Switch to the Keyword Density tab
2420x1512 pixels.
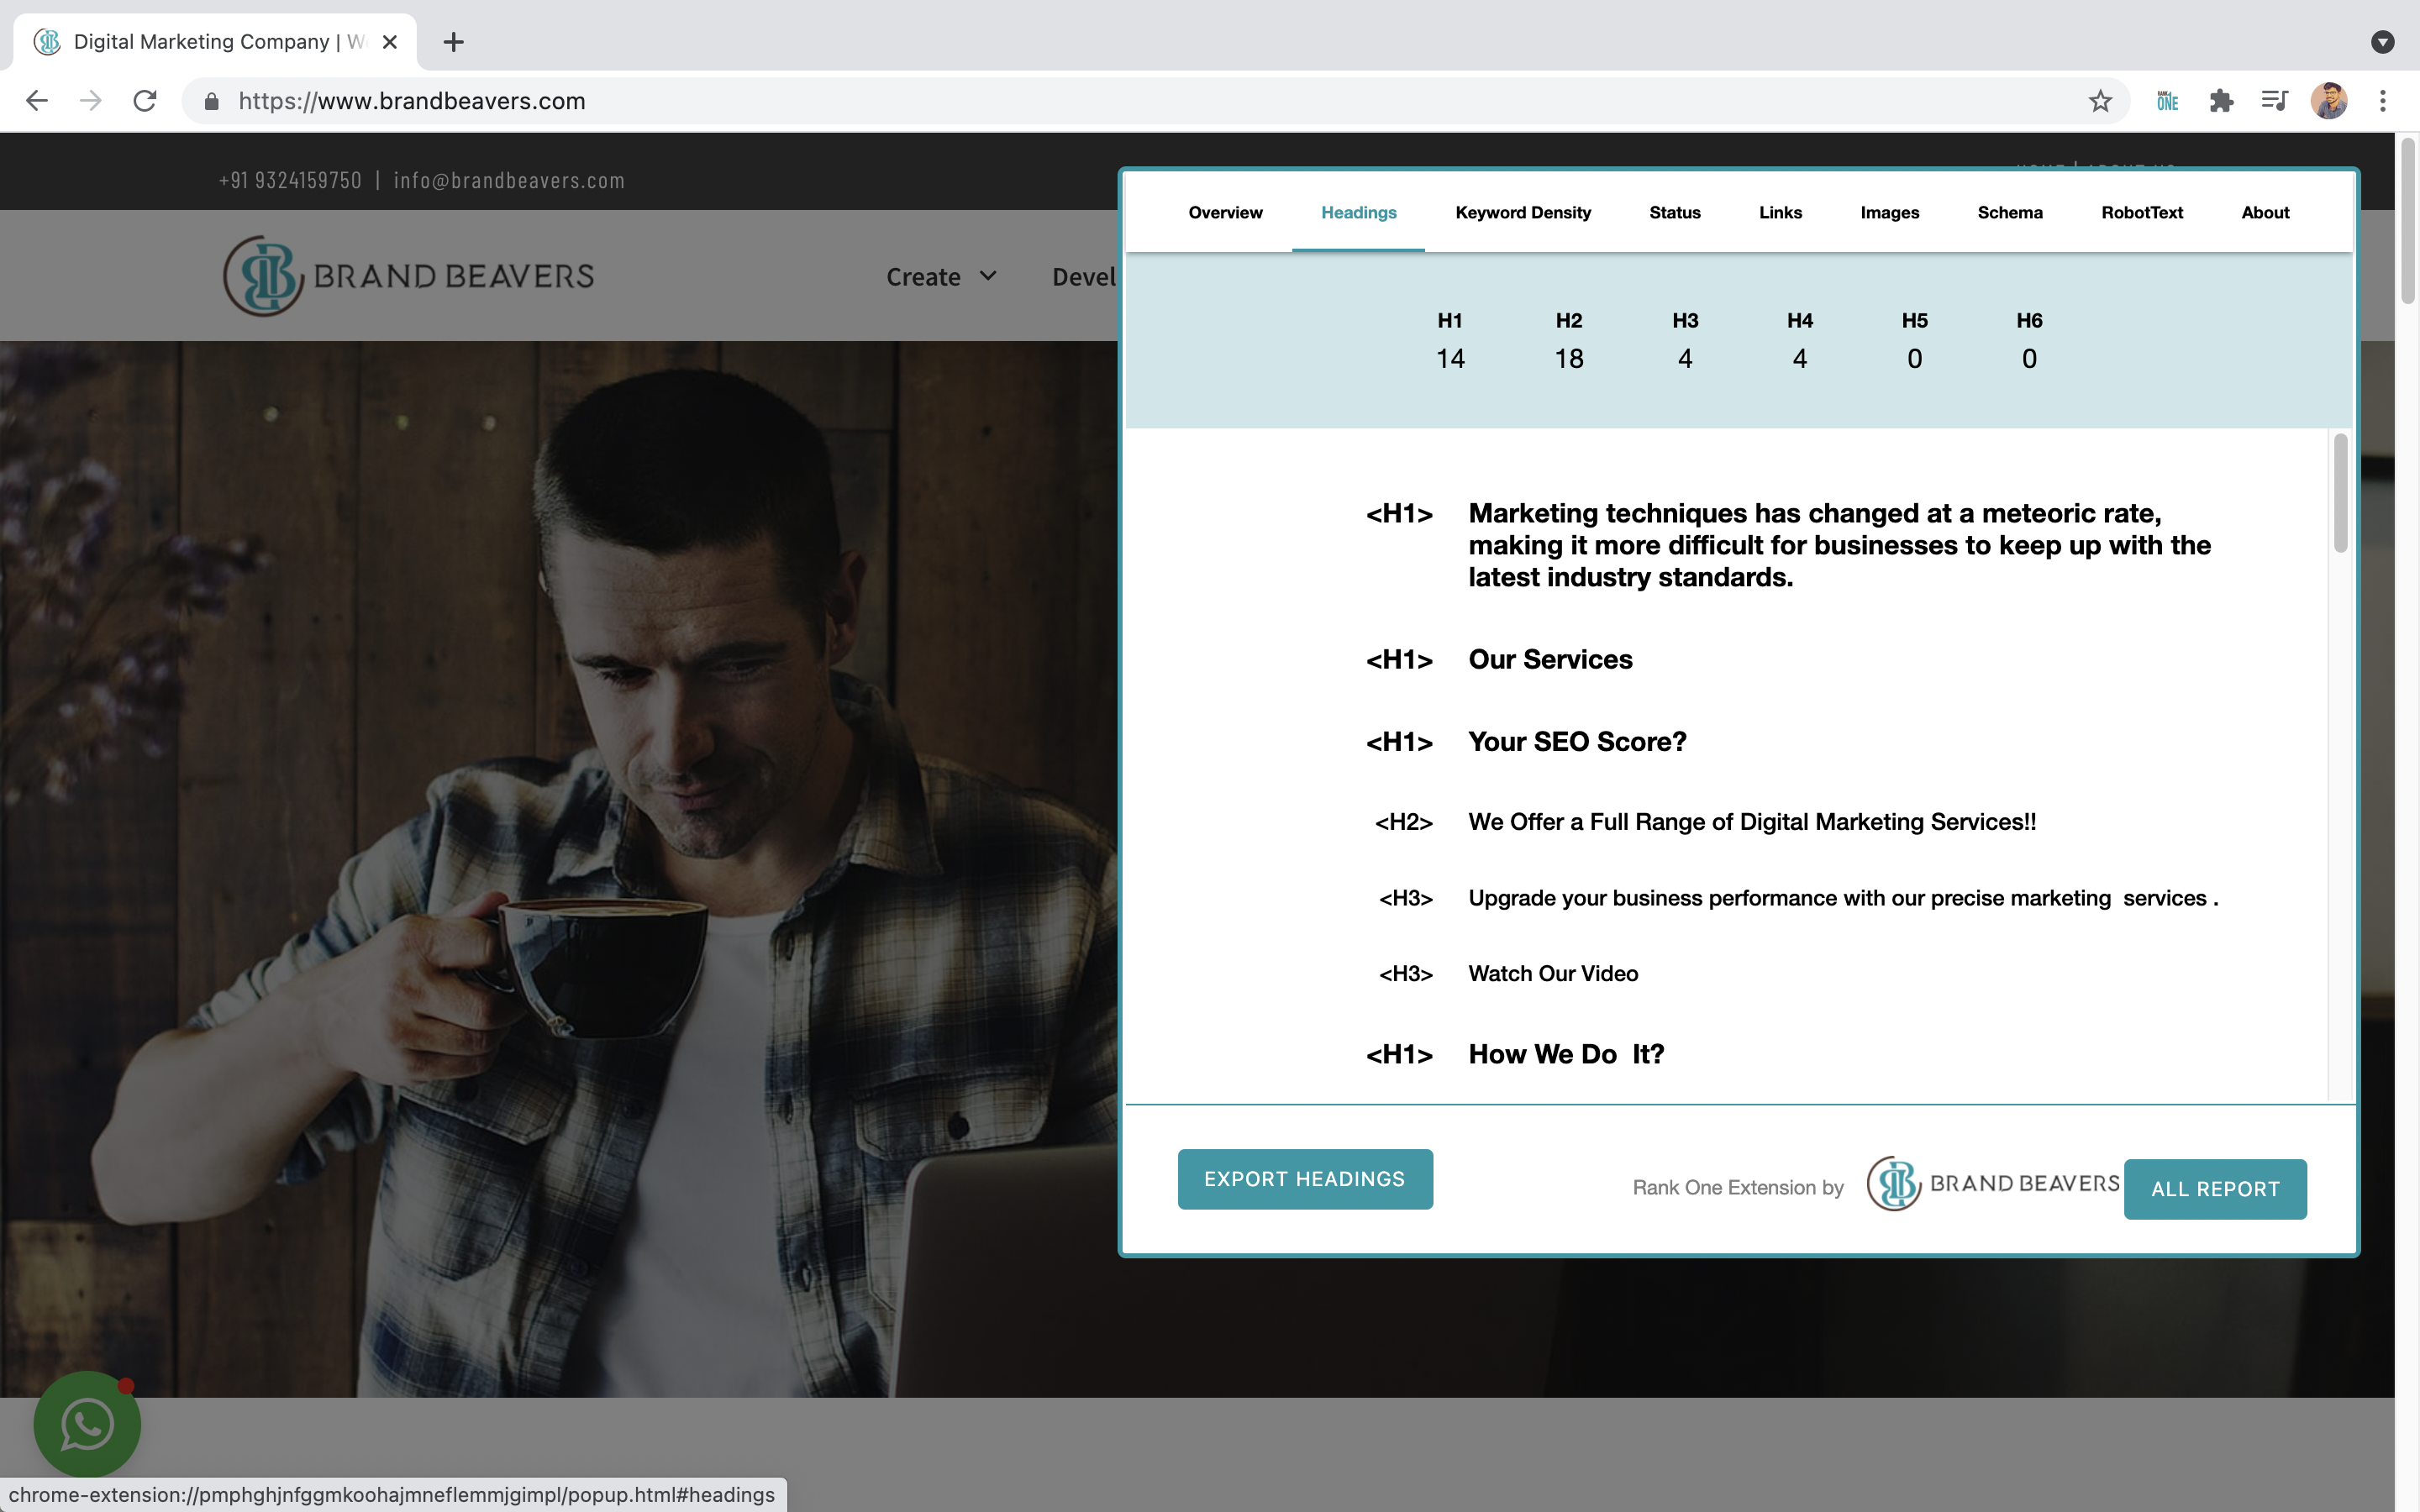point(1522,212)
